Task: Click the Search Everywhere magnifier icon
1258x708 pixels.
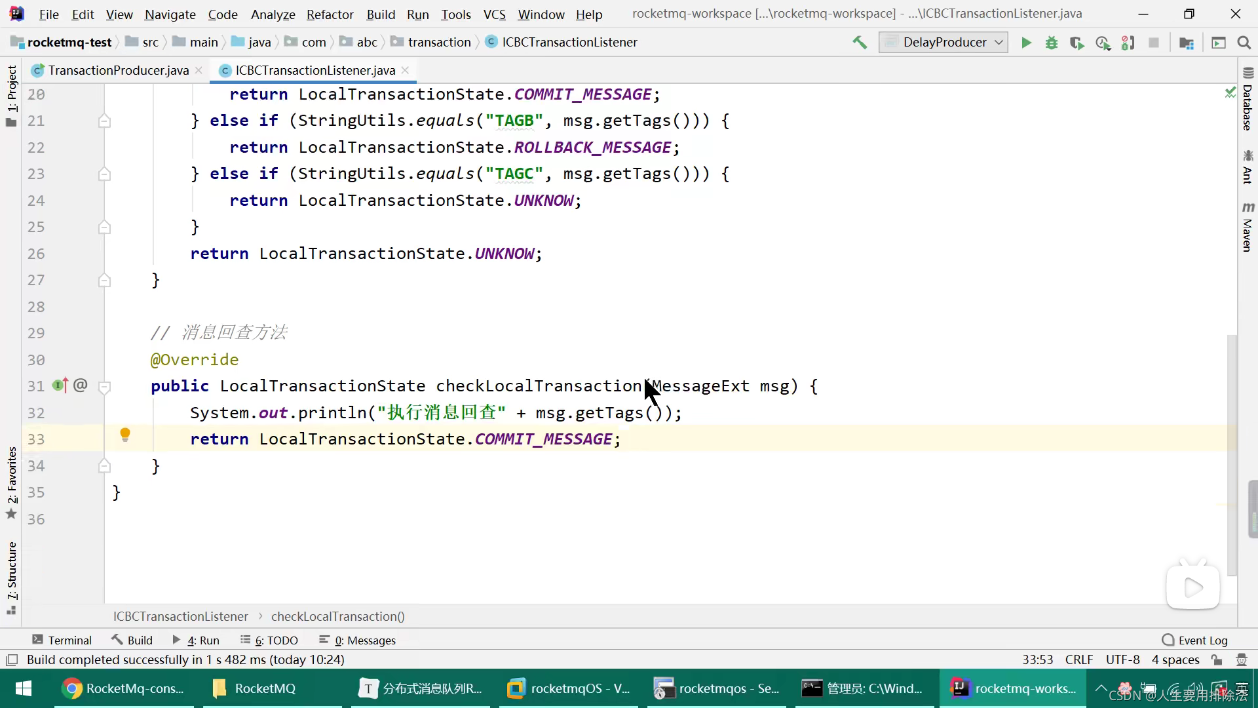Action: [1244, 43]
